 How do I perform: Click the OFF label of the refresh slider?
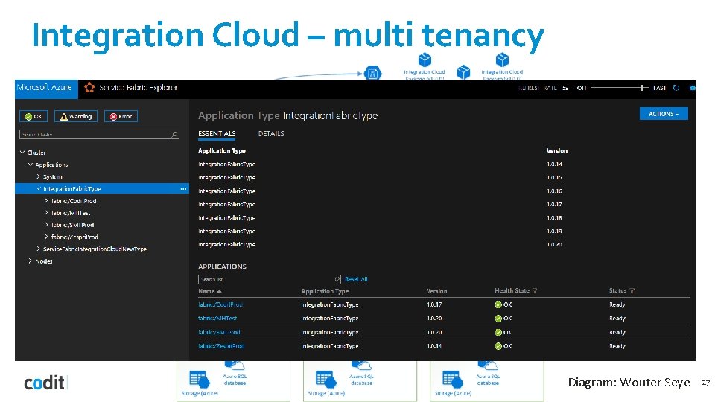pyautogui.click(x=582, y=88)
